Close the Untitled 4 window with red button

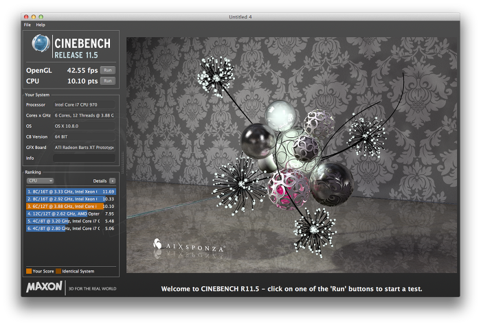pyautogui.click(x=26, y=17)
